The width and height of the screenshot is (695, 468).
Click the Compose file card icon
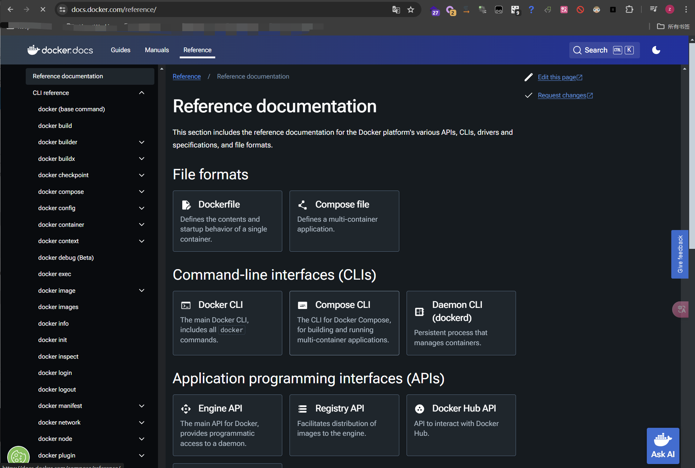(x=303, y=205)
